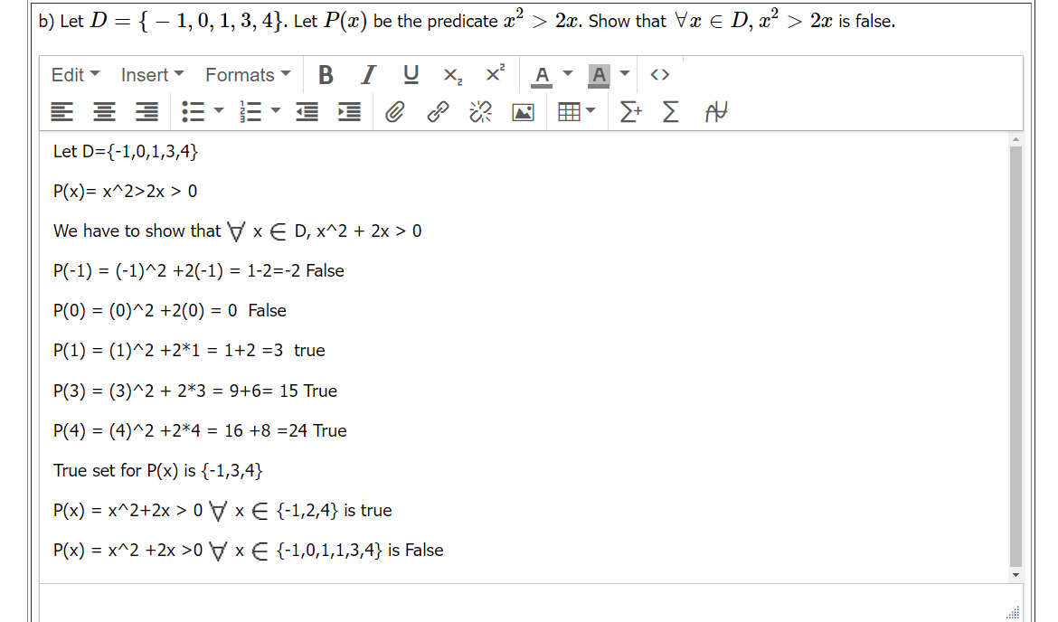Remove the hyperlink with unlink icon
The height and width of the screenshot is (622, 1058).
tap(479, 111)
